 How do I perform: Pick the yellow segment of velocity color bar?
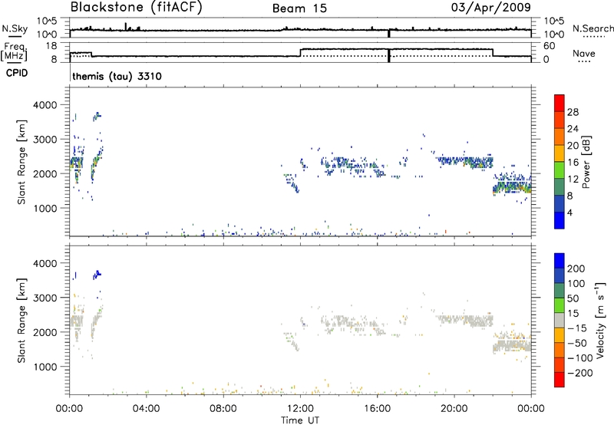pyautogui.click(x=560, y=335)
